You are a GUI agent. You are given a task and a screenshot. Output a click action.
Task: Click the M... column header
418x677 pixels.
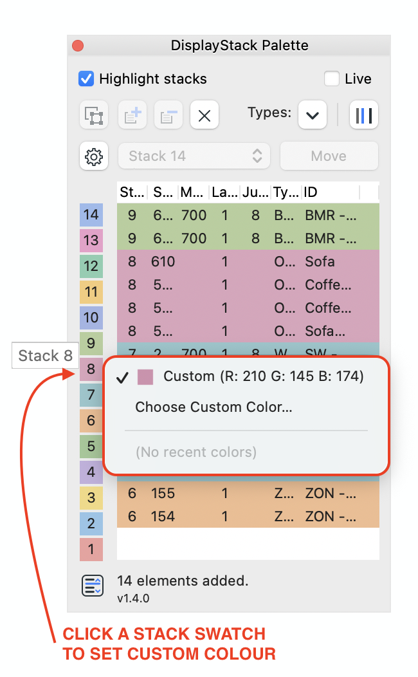(x=194, y=192)
